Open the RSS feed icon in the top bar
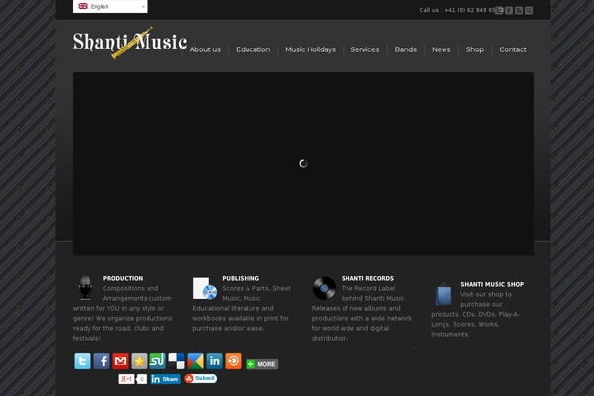 pos(519,10)
